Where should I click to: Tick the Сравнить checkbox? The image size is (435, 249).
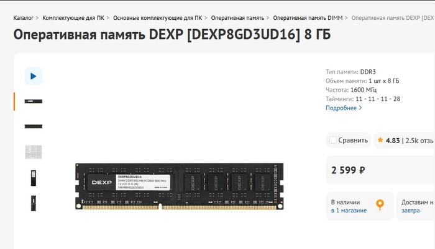333,140
